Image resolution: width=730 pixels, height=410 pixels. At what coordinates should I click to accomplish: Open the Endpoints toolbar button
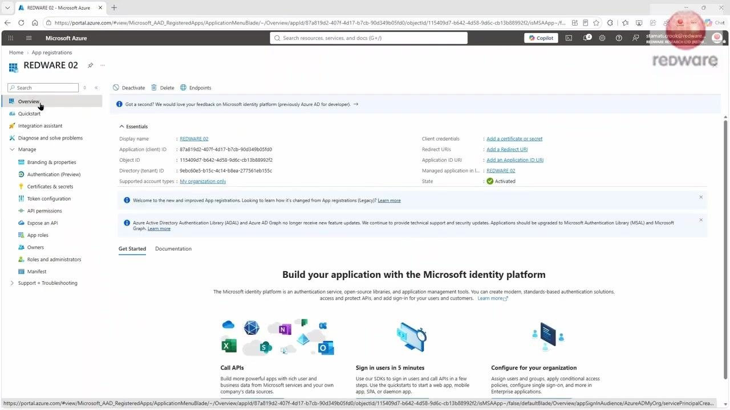coord(196,88)
